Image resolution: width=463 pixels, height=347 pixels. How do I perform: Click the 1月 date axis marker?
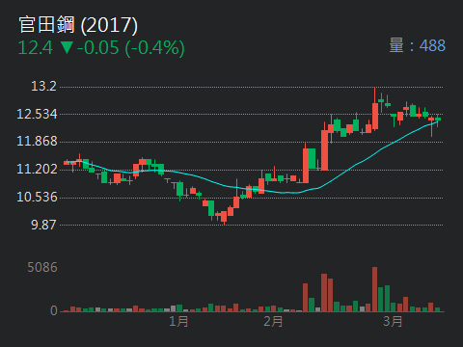click(x=178, y=321)
